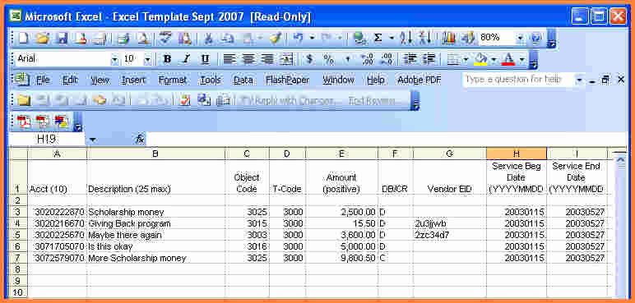Open the Edit menu
The image size is (635, 303).
[x=70, y=80]
